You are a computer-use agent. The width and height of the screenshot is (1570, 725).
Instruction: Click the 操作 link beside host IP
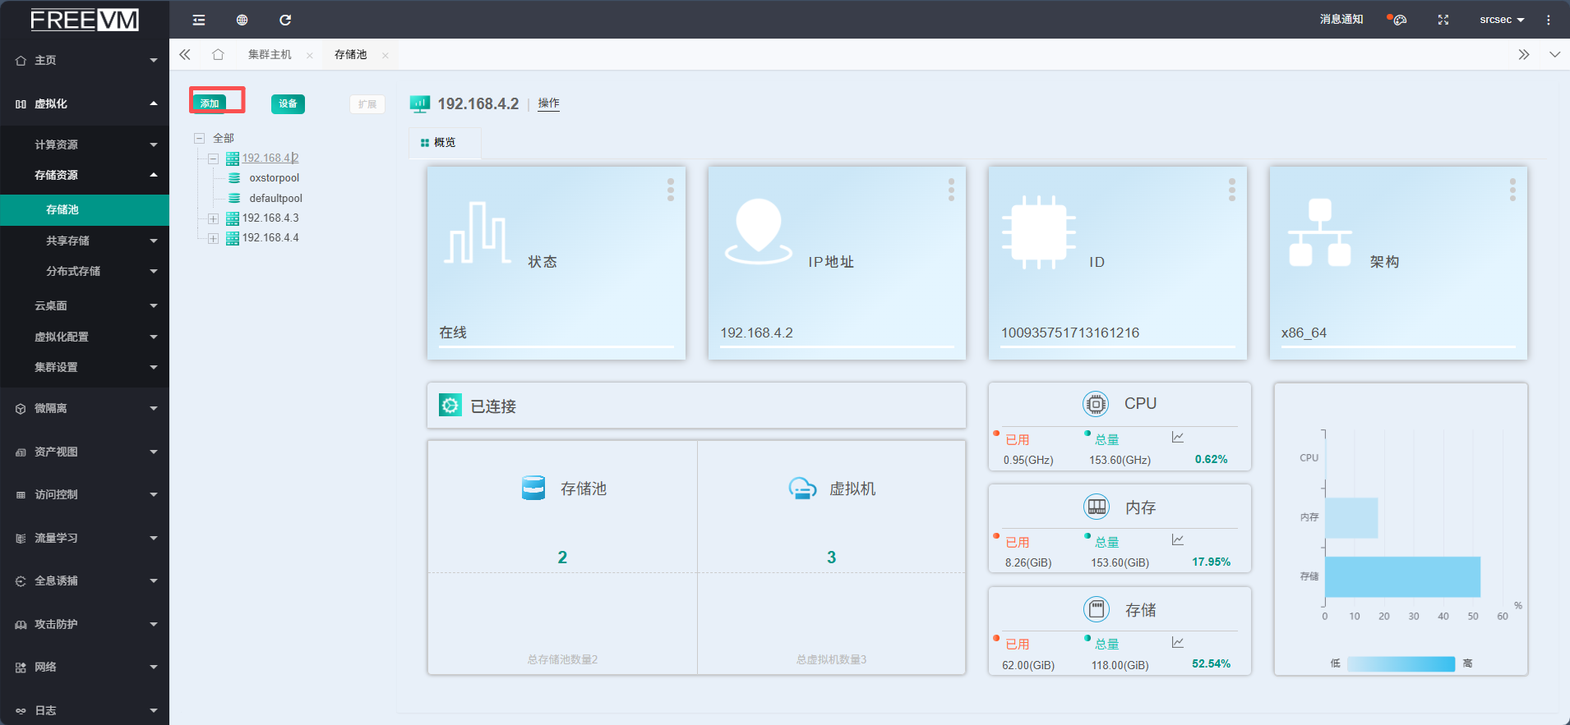(x=548, y=103)
